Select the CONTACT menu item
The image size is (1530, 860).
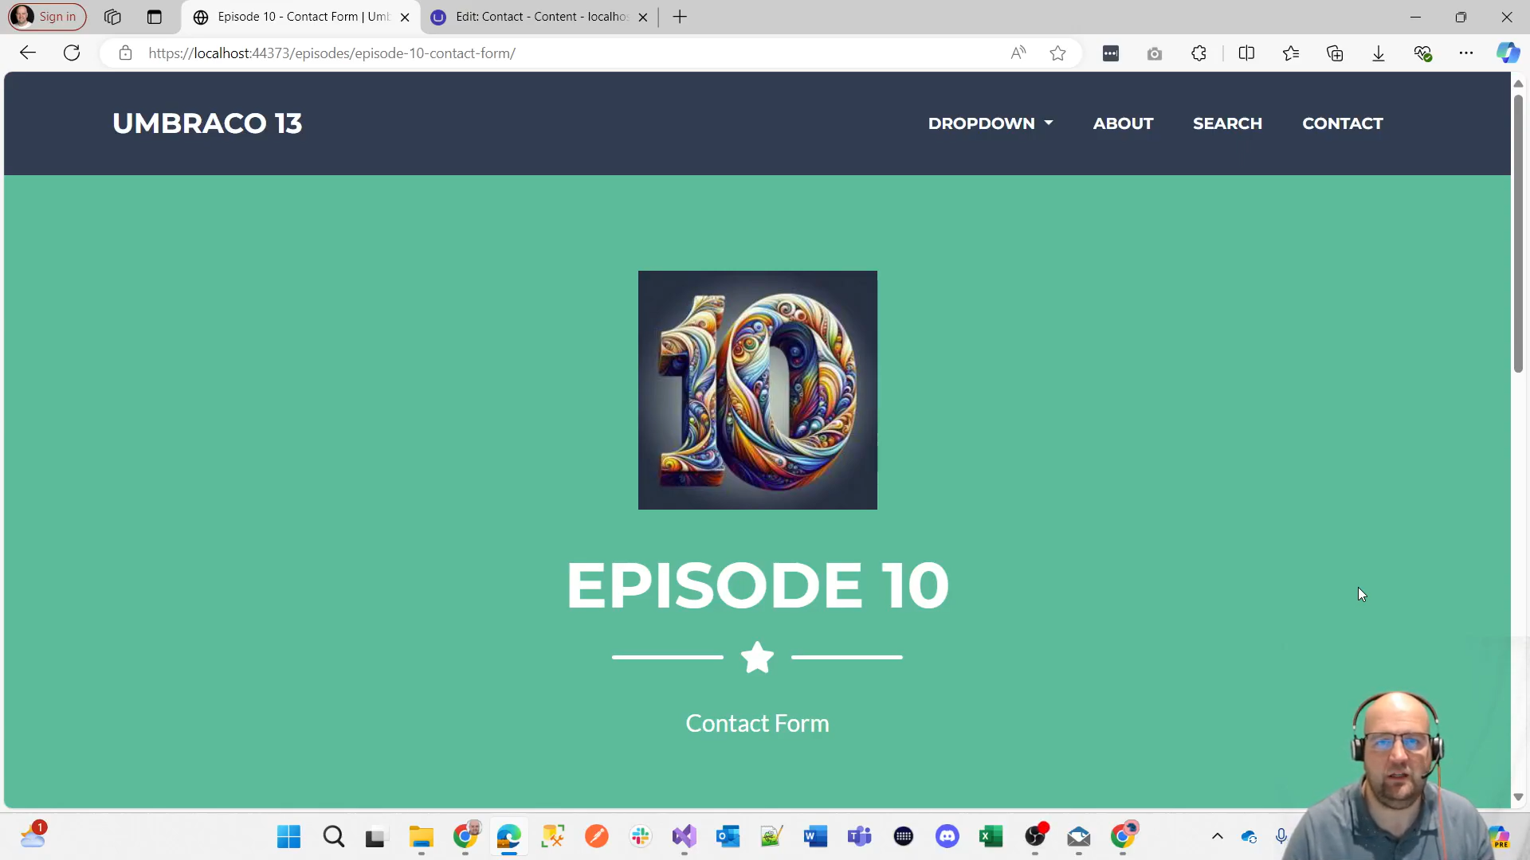(1342, 123)
